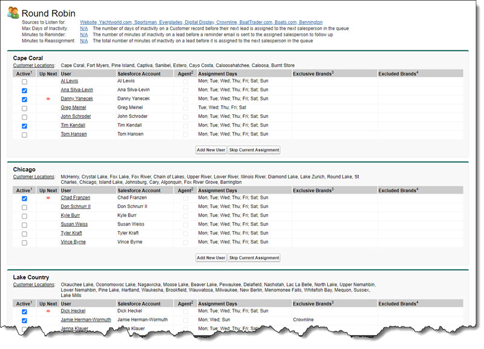484x349 pixels.
Task: Click the N/A link for Max Days of Inactivity
Action: 83,28
